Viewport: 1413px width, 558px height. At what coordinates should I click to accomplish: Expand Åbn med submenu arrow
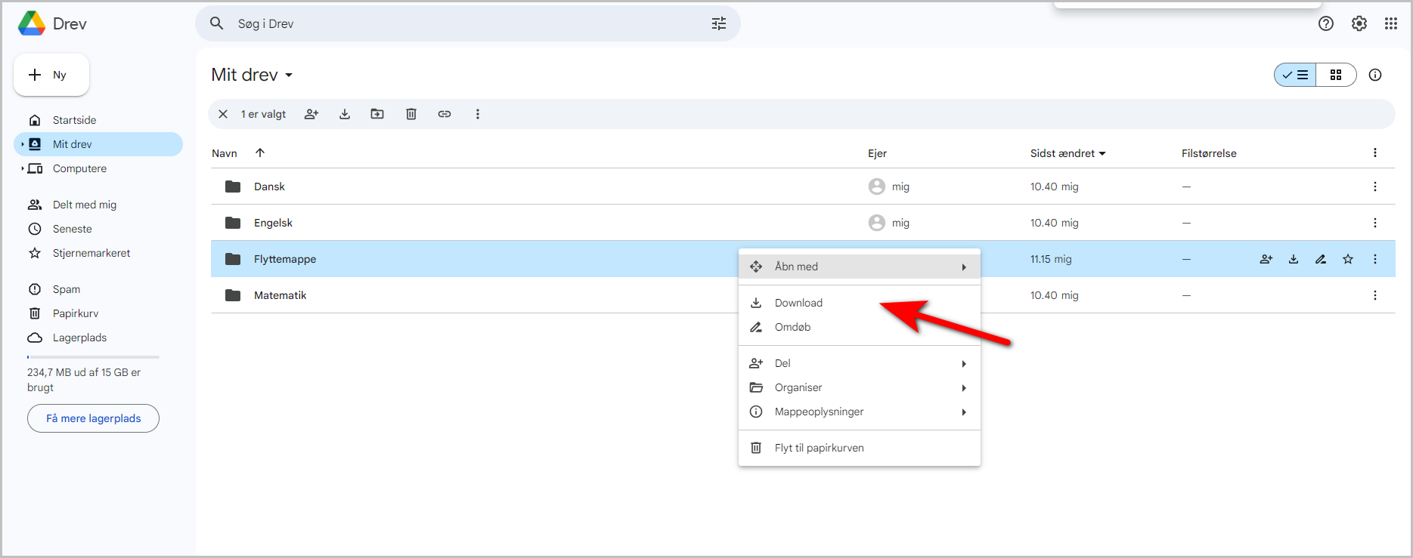pos(964,267)
